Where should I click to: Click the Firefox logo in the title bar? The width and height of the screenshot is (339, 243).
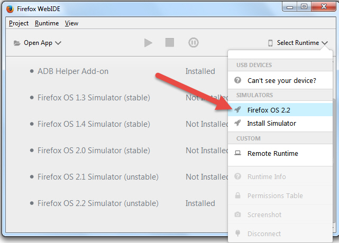pyautogui.click(x=10, y=9)
